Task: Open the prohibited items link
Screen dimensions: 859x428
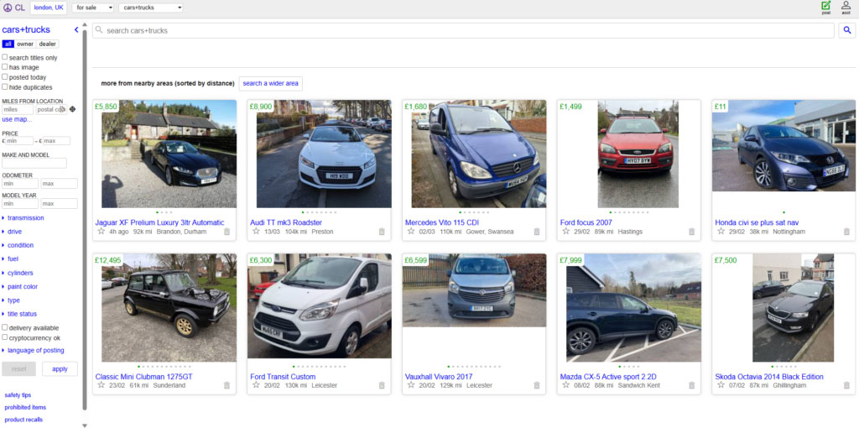Action: click(25, 407)
